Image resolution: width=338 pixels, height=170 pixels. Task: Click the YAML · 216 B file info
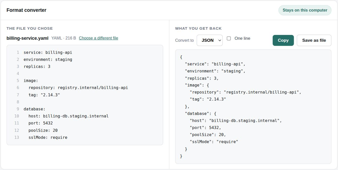(64, 38)
